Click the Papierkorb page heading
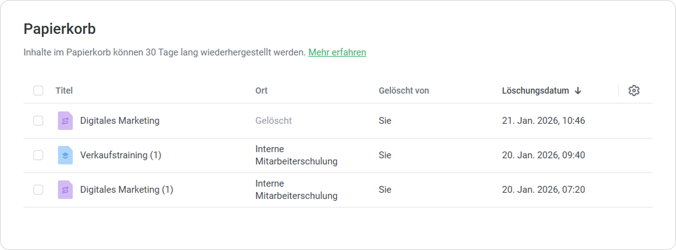676x250 pixels. (59, 29)
